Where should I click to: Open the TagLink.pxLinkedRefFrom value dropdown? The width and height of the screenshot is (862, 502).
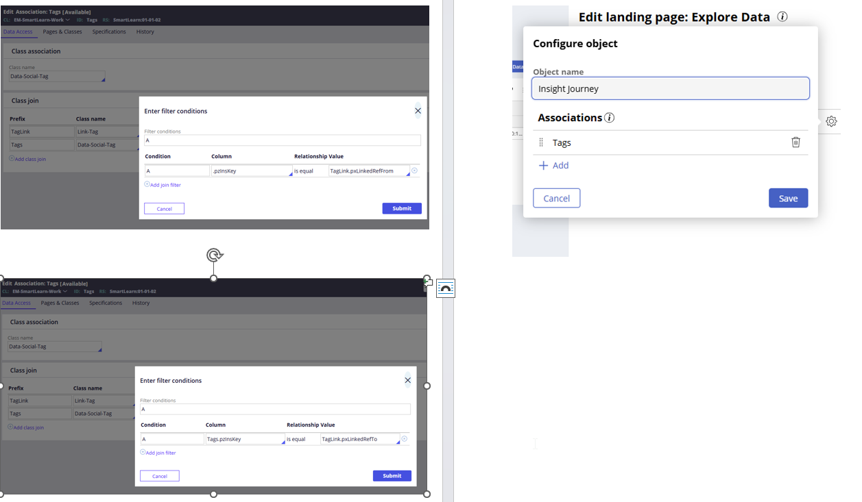point(407,174)
